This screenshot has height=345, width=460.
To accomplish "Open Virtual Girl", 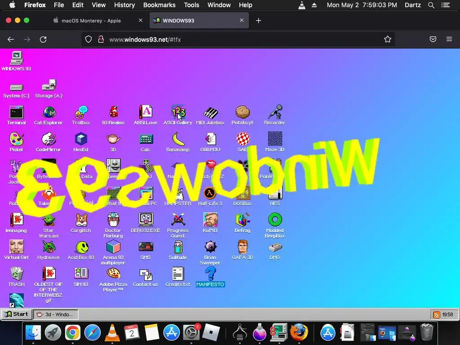I will click(17, 250).
